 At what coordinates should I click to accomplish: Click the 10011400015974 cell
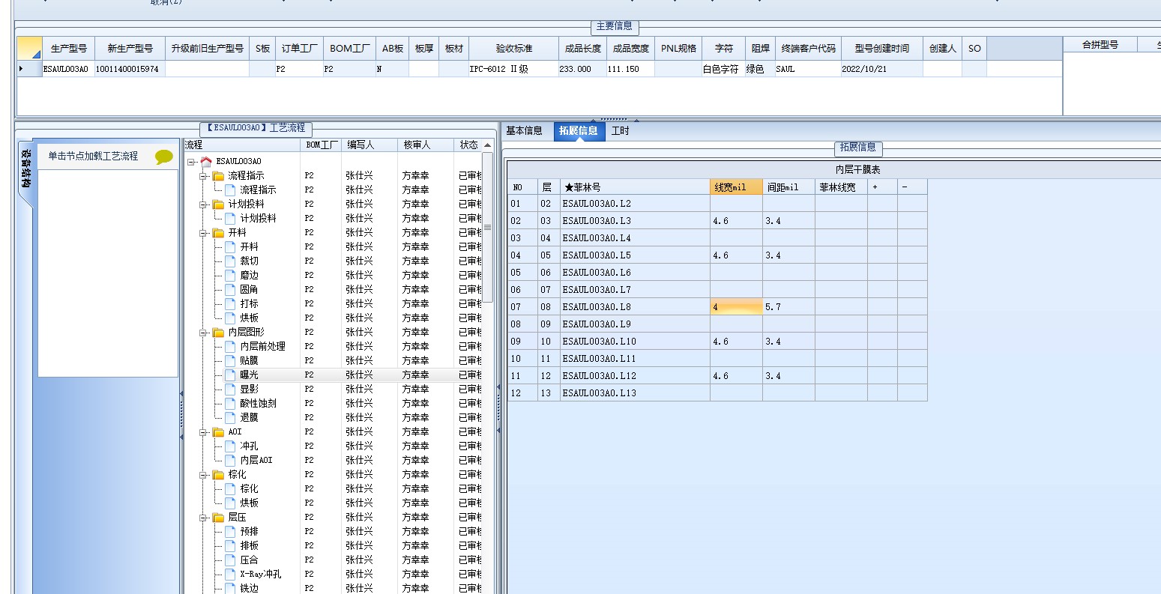tap(130, 69)
